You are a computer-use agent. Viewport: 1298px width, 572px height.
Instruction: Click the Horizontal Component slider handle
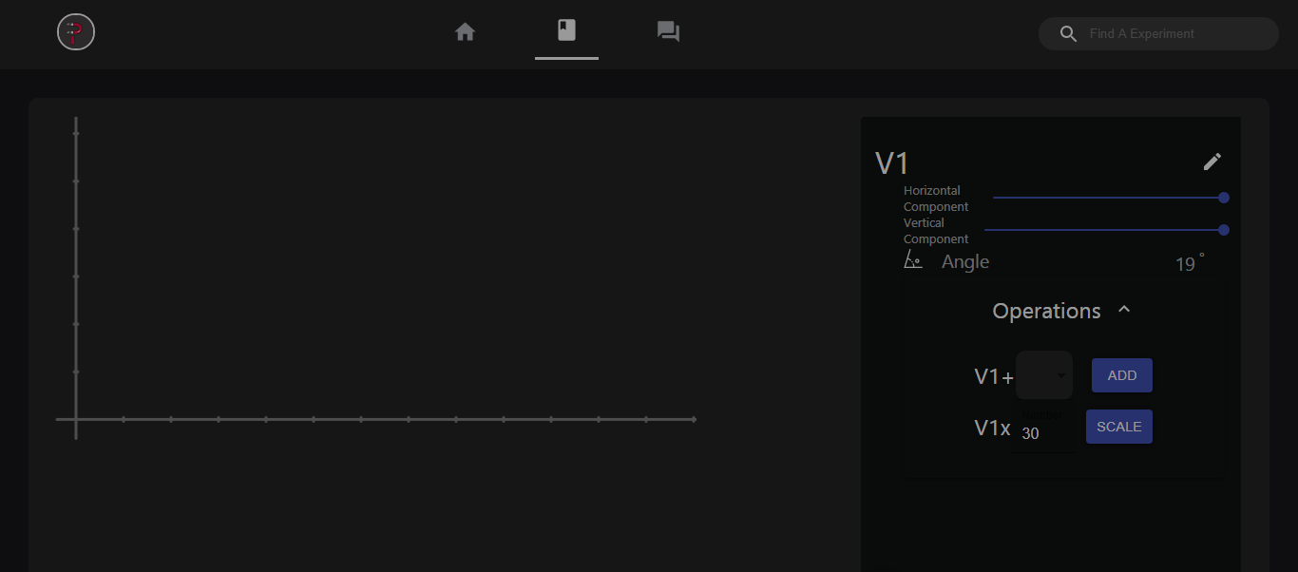point(1224,198)
